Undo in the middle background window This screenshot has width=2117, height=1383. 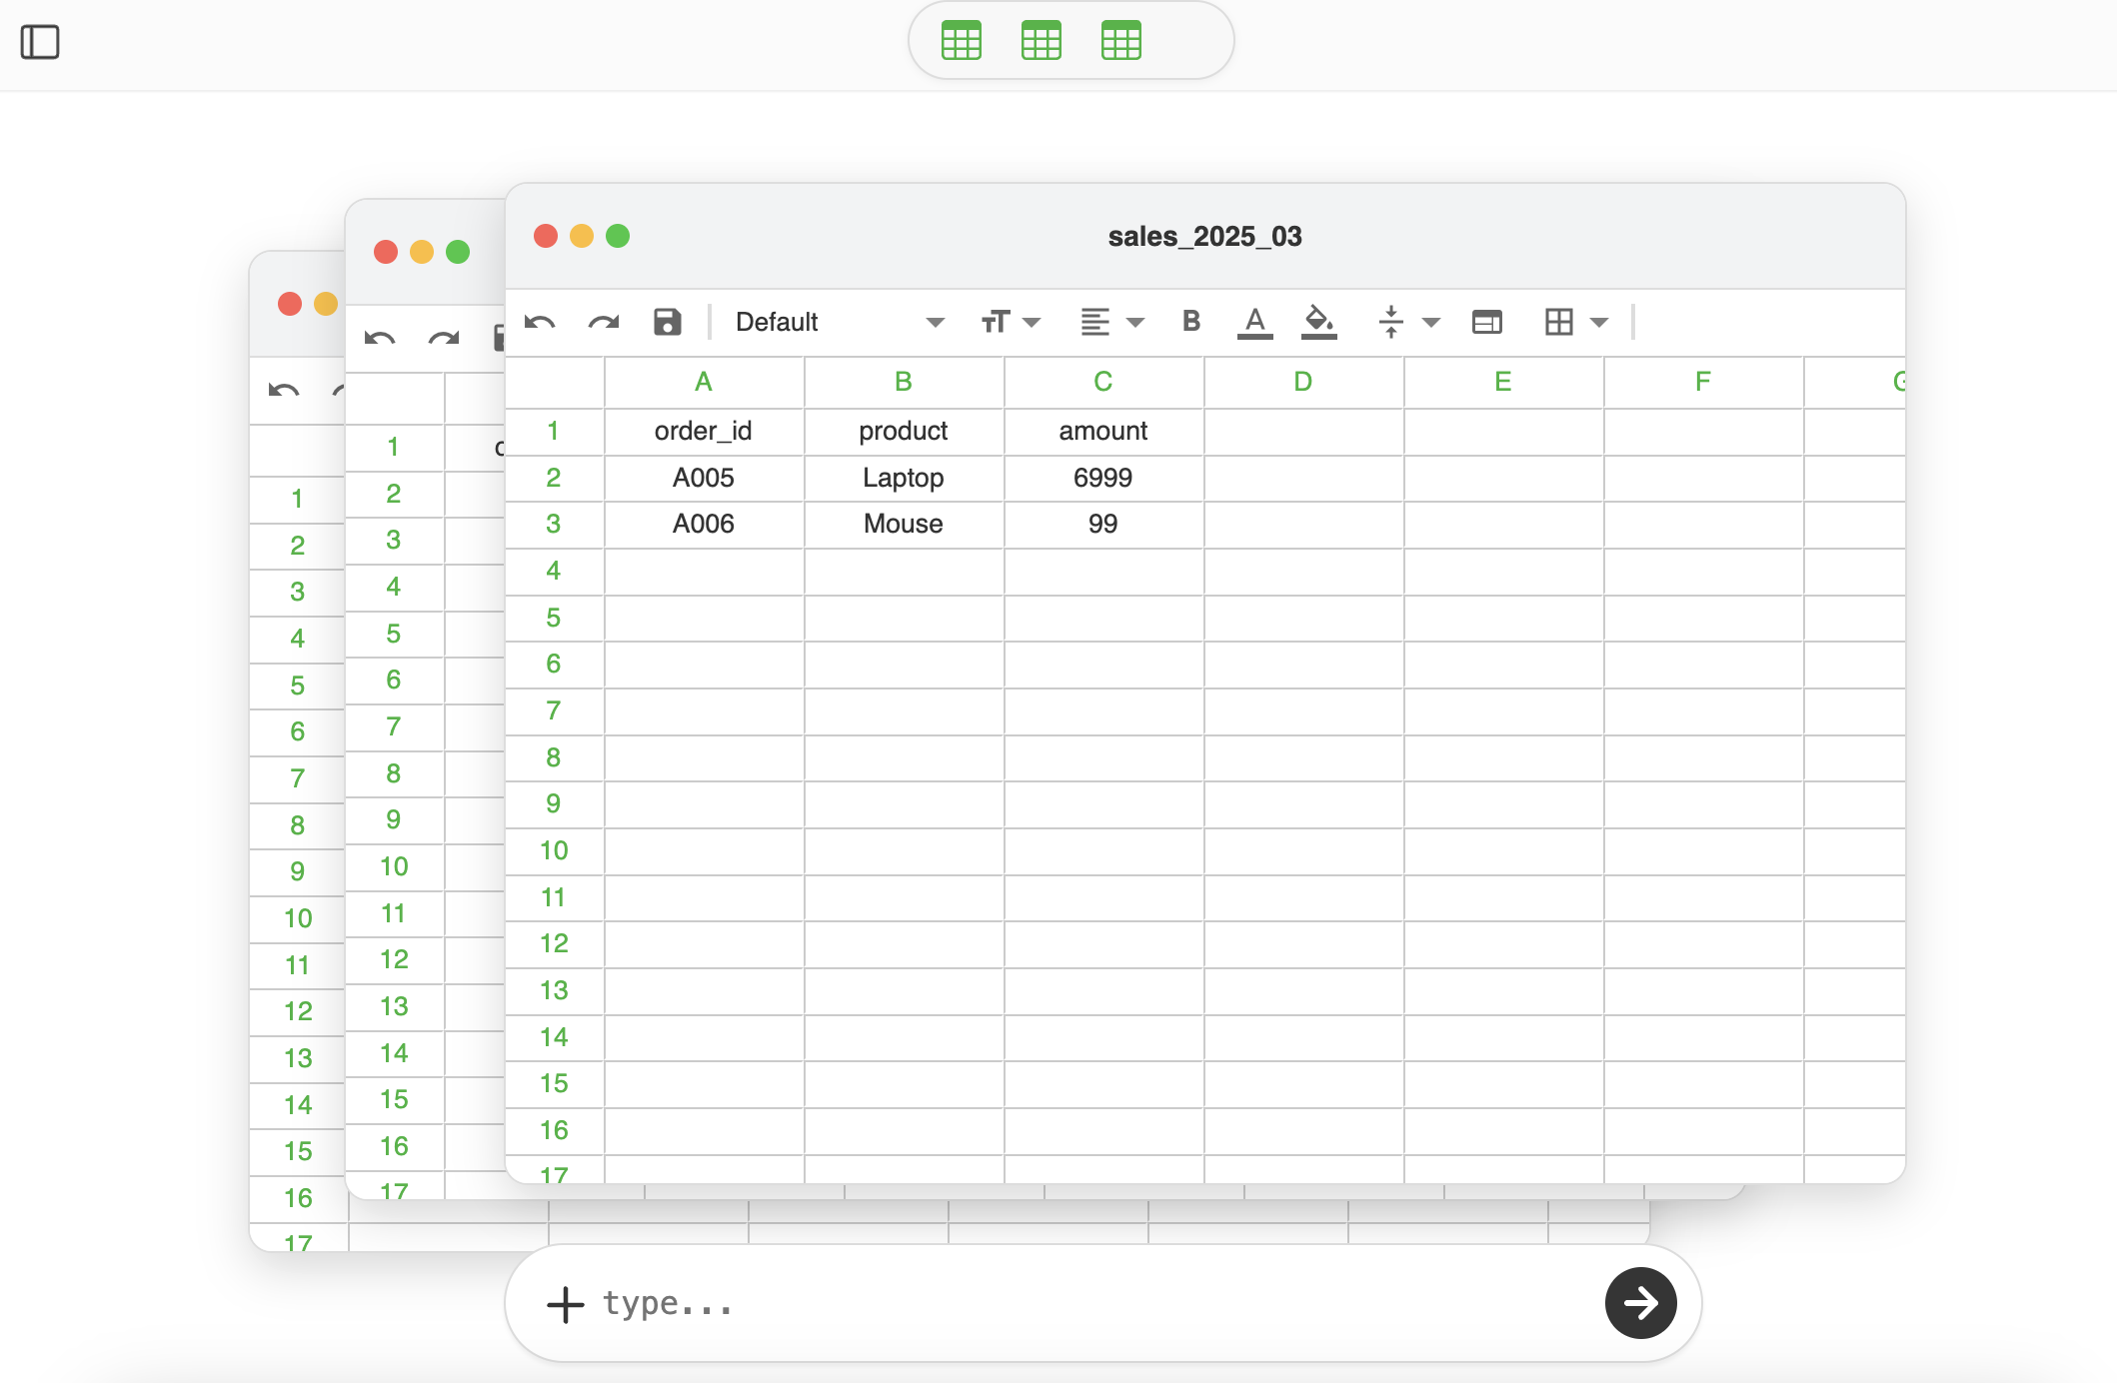[x=380, y=338]
